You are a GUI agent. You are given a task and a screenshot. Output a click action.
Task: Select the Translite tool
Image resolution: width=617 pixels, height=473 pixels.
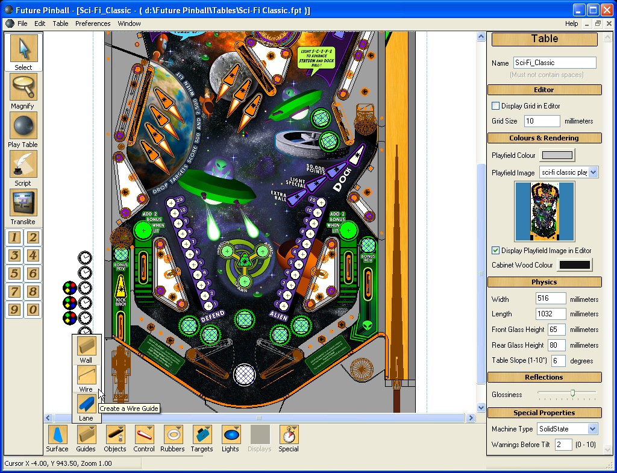[23, 203]
